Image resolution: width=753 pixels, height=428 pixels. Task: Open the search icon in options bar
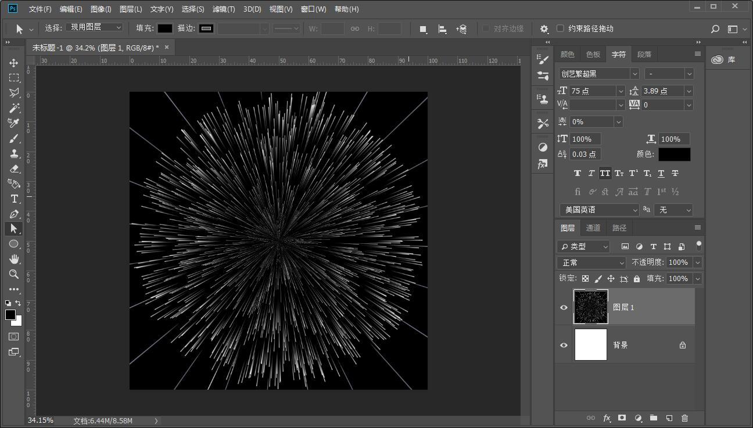click(x=715, y=28)
